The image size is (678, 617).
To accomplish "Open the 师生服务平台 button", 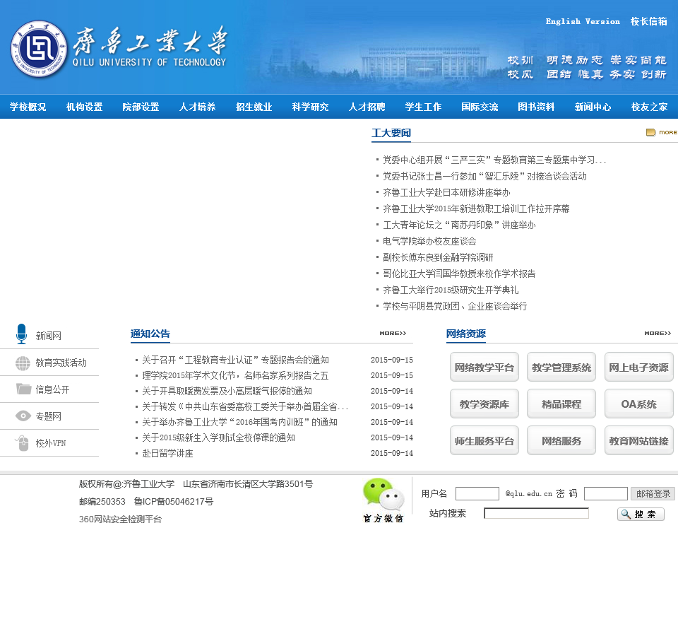I will 484,440.
